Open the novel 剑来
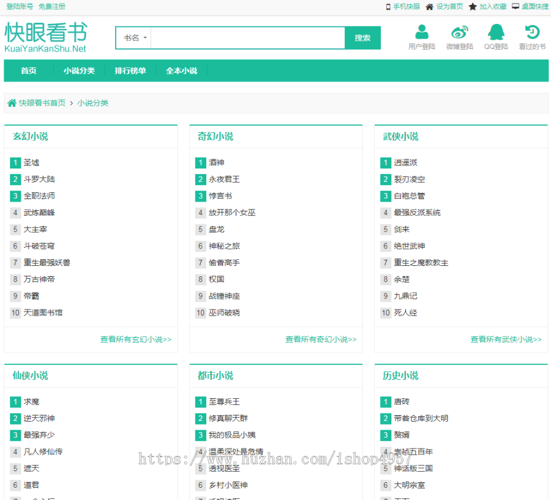551x500 pixels. 402,229
